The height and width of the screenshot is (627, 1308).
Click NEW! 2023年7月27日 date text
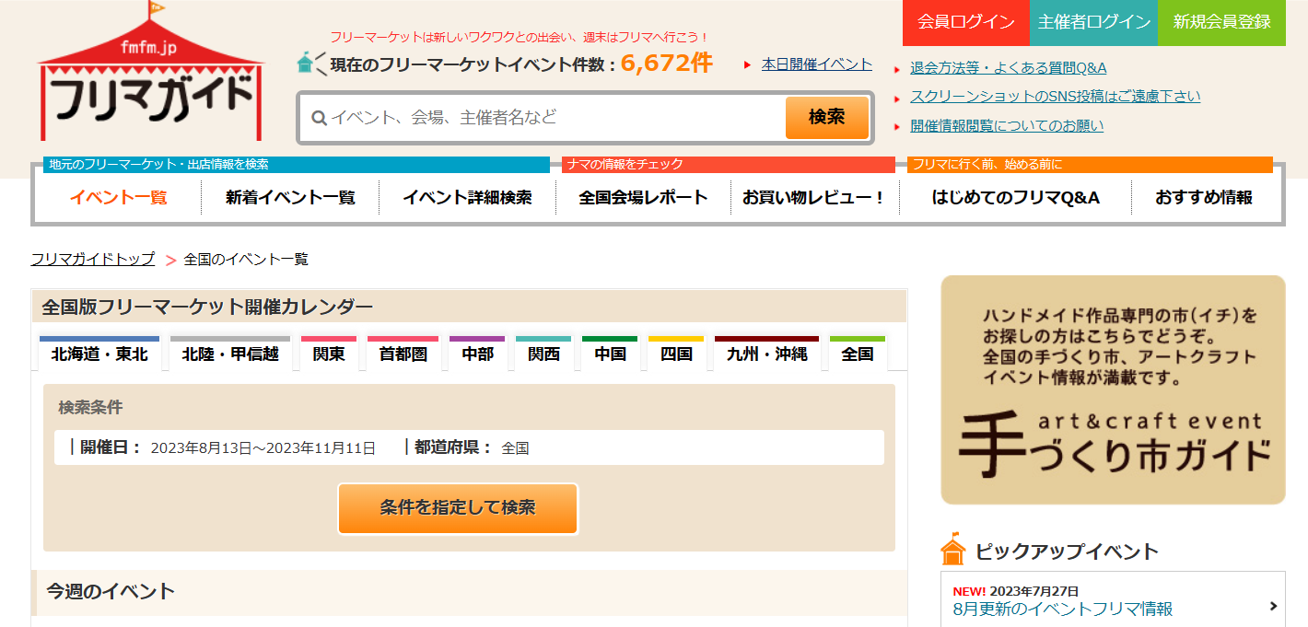click(1015, 591)
